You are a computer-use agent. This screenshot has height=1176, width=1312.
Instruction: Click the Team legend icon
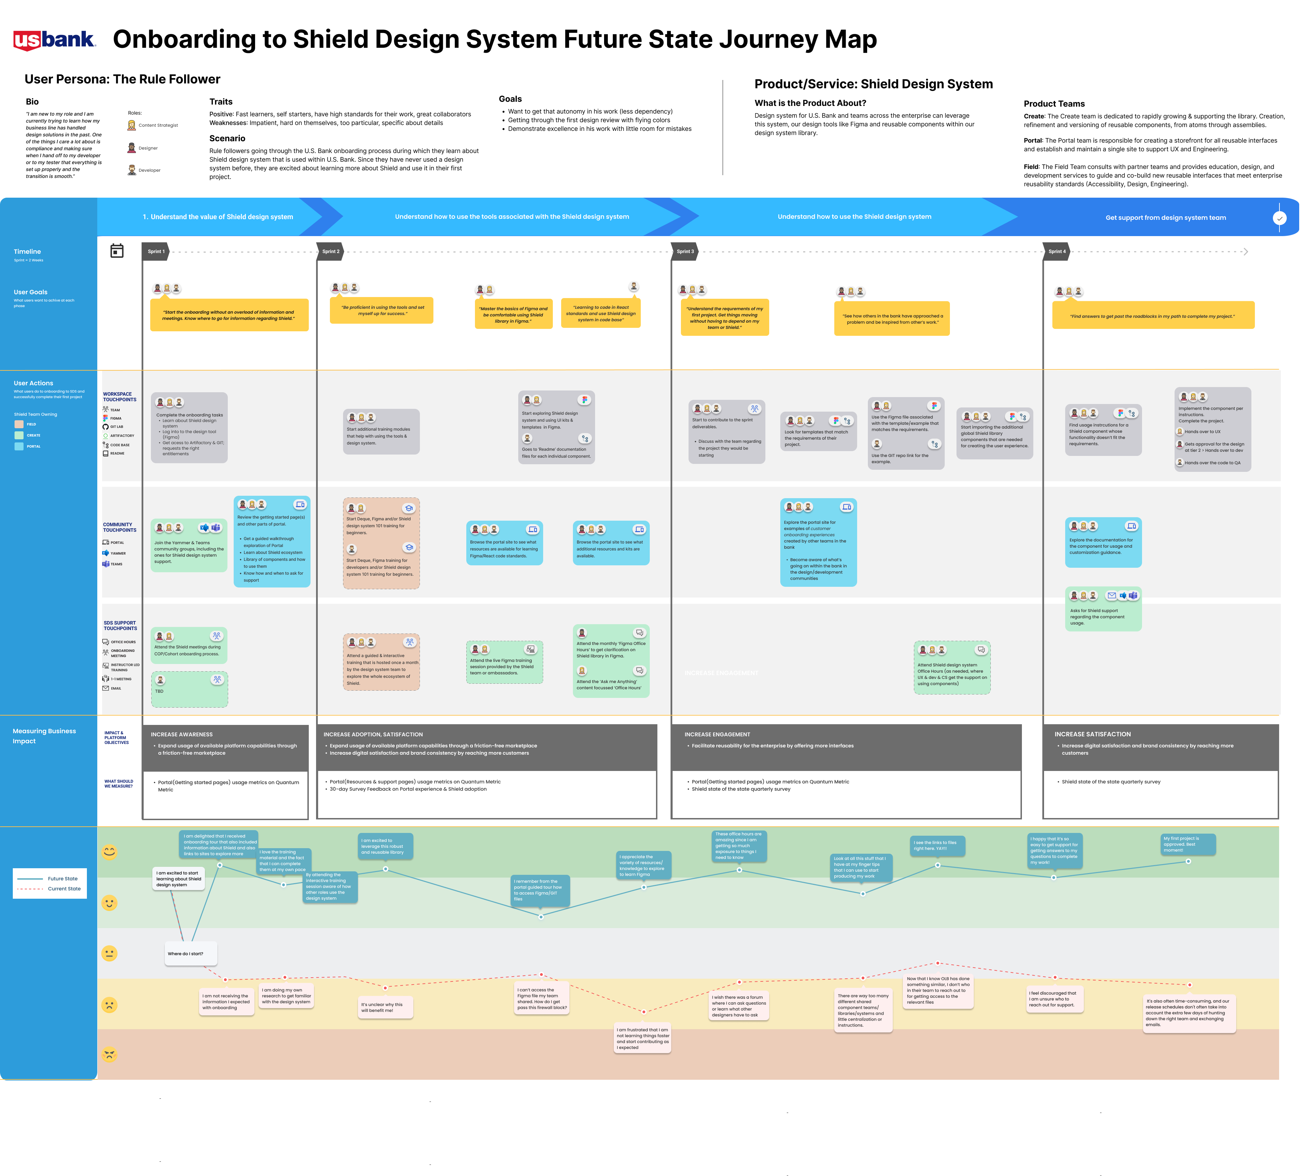[x=105, y=410]
